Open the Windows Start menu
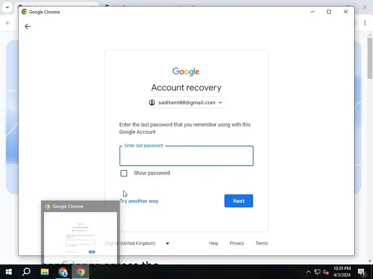 click(9, 272)
